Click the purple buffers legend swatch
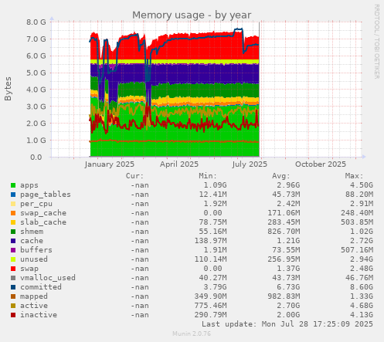The height and width of the screenshot is (342, 384). tap(13, 250)
